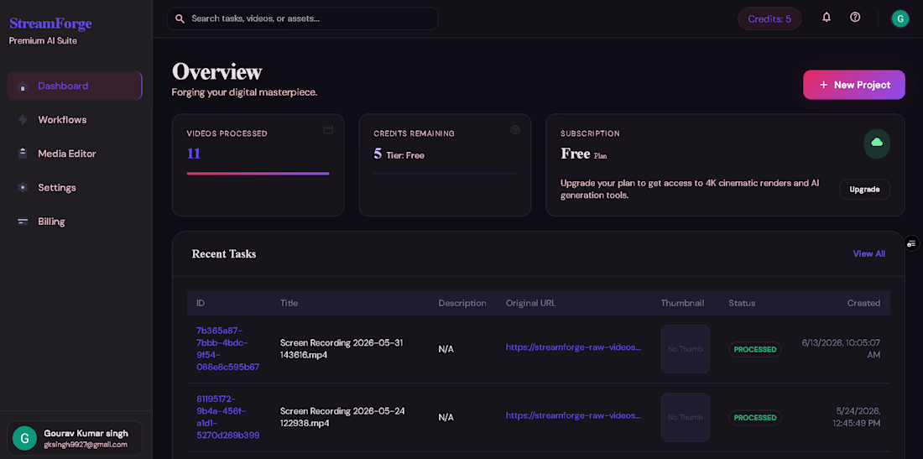Screen dimensions: 923x459
Task: Click N/A description of 143616.mp4 row
Action: click(446, 350)
